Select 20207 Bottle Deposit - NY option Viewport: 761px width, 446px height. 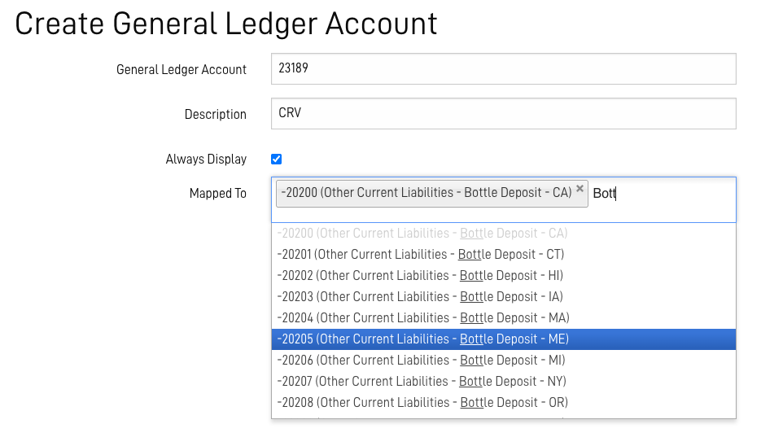(x=503, y=382)
